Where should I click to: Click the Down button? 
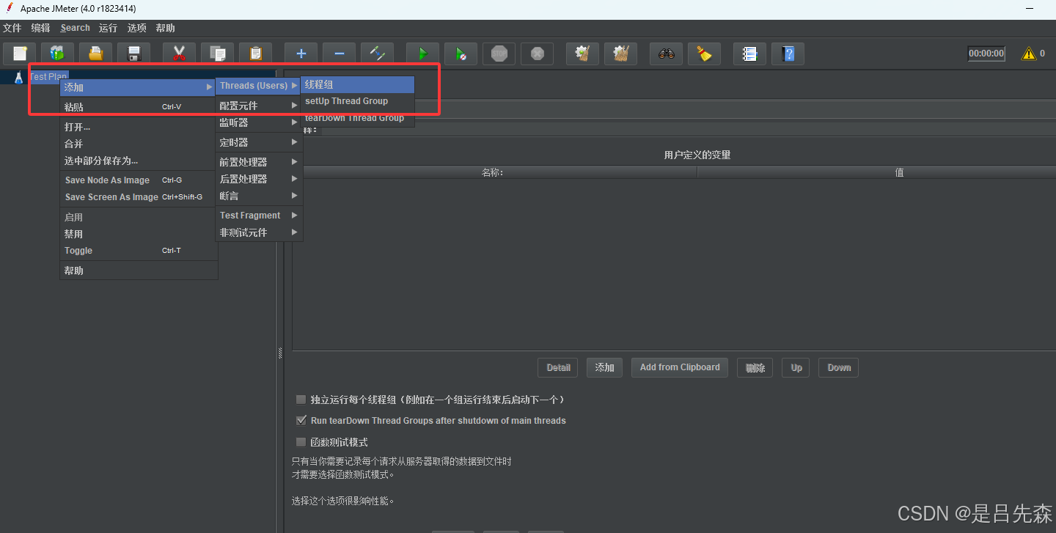[x=839, y=367]
